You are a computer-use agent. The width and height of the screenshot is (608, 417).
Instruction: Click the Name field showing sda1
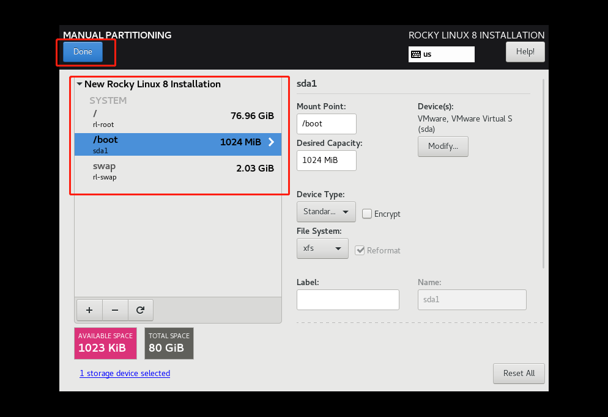coord(472,300)
